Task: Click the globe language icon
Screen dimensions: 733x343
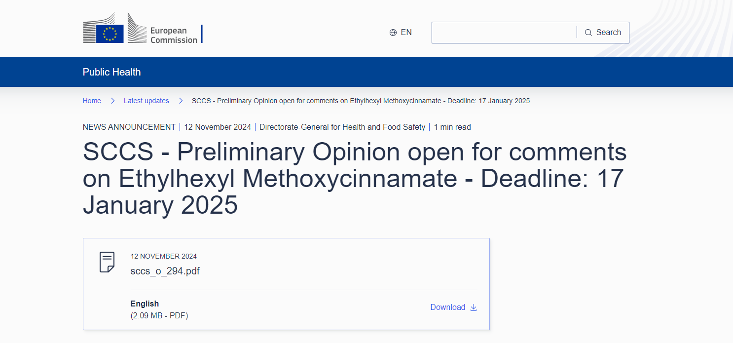Action: [x=393, y=33]
